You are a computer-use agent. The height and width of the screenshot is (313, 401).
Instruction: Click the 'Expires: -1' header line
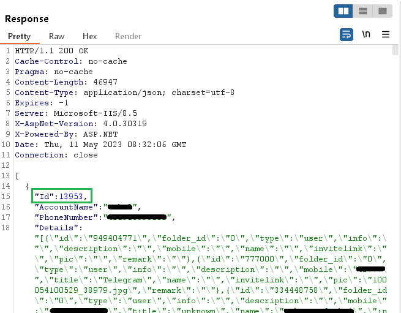[42, 103]
